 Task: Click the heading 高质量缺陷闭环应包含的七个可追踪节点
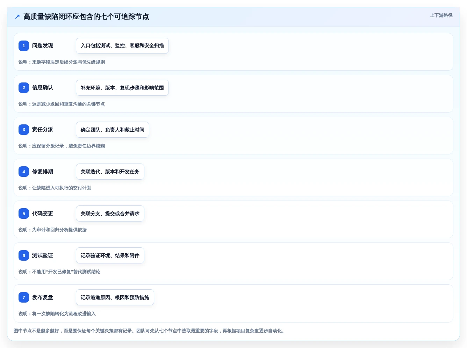coord(86,16)
